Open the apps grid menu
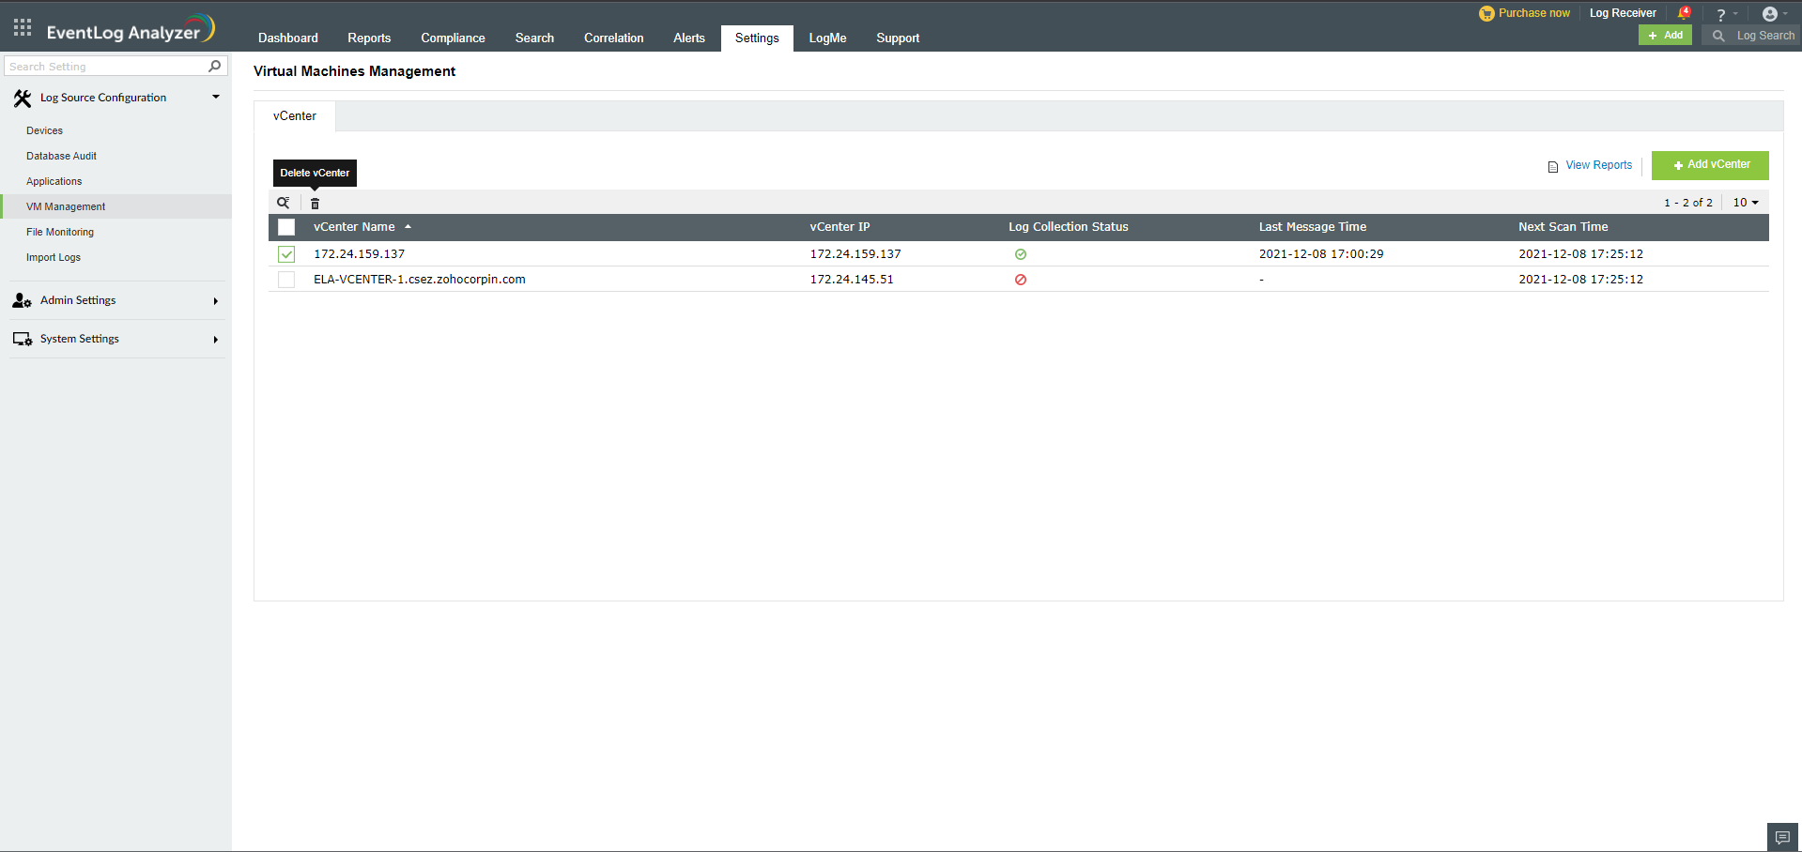 (x=22, y=26)
